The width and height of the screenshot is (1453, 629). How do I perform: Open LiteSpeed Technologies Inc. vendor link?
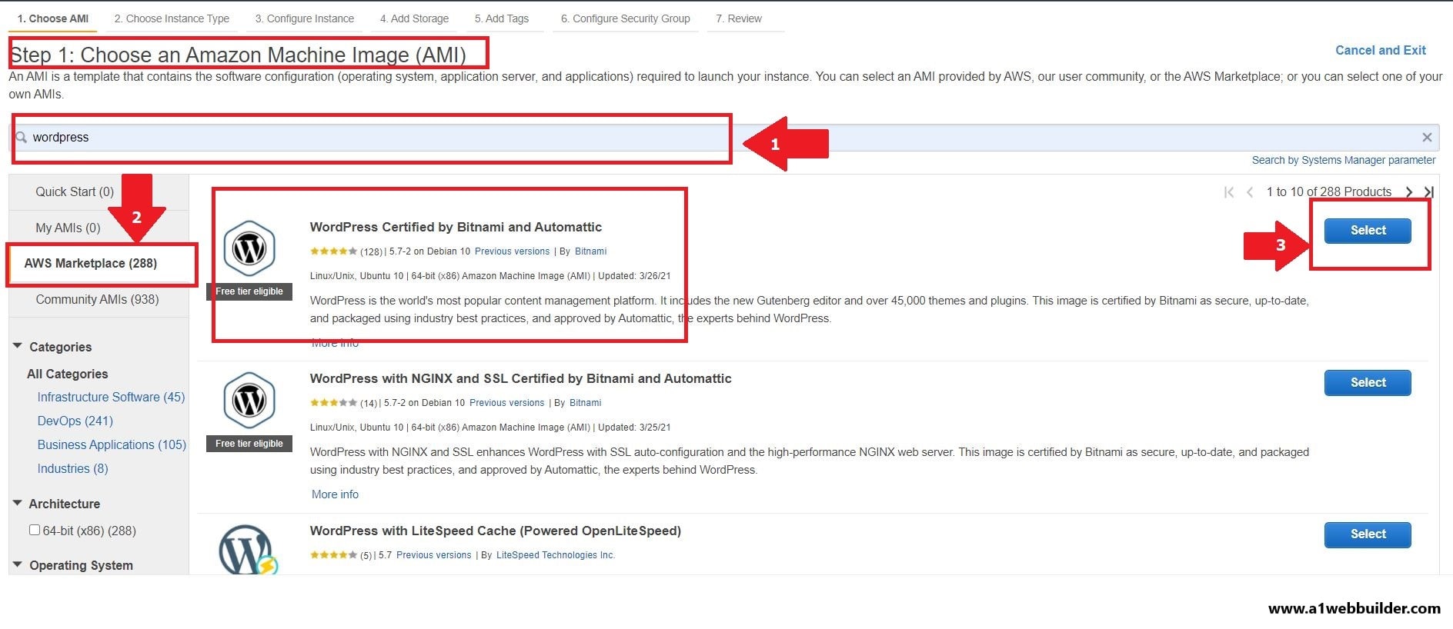pyautogui.click(x=556, y=555)
